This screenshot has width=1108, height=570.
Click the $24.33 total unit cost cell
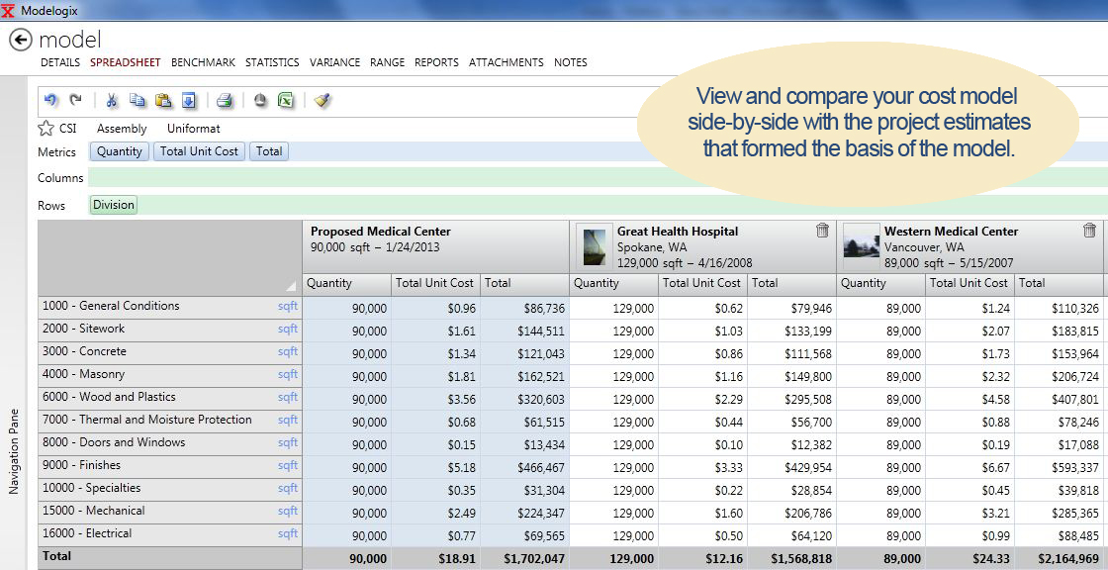coord(970,558)
